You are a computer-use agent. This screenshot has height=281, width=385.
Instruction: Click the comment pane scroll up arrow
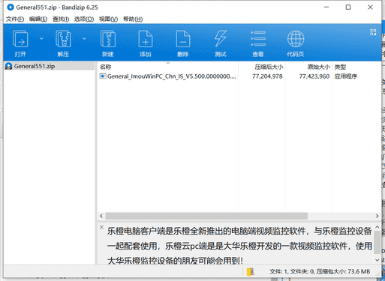tap(377, 227)
